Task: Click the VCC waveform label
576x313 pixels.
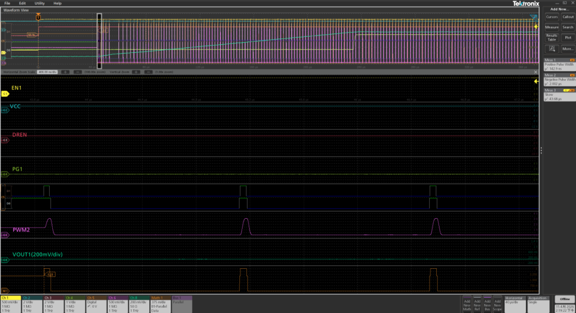Action: (15, 106)
